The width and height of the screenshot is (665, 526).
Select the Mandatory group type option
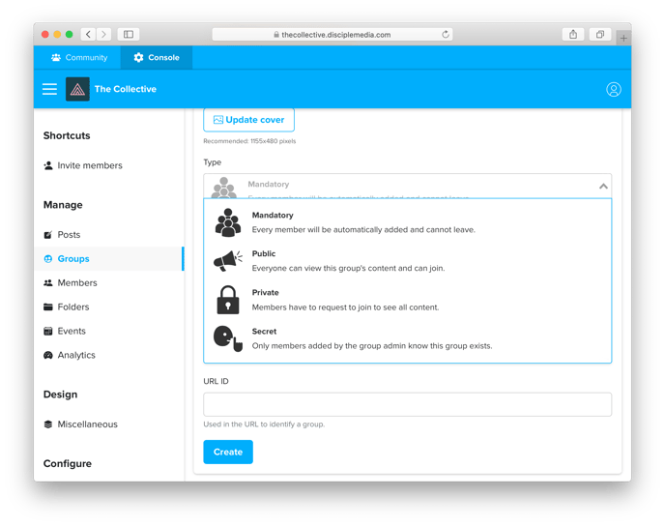408,222
